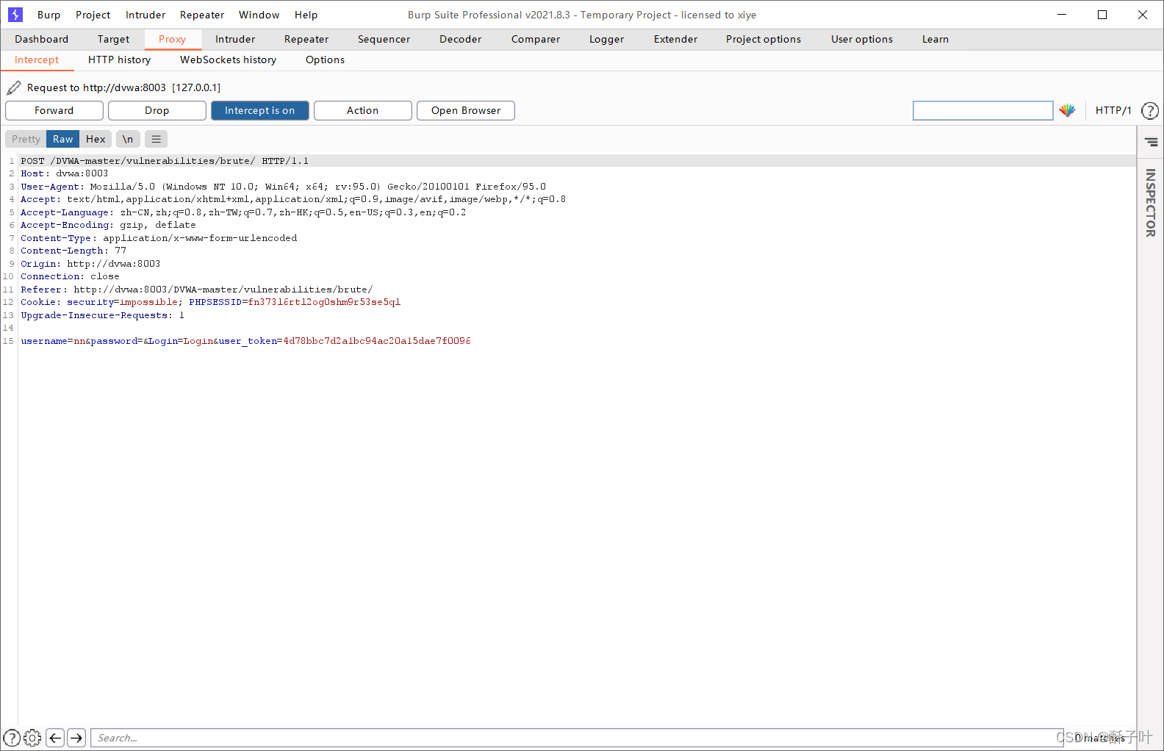The image size is (1164, 751).
Task: Click the User-Agent header line
Action: pos(284,187)
